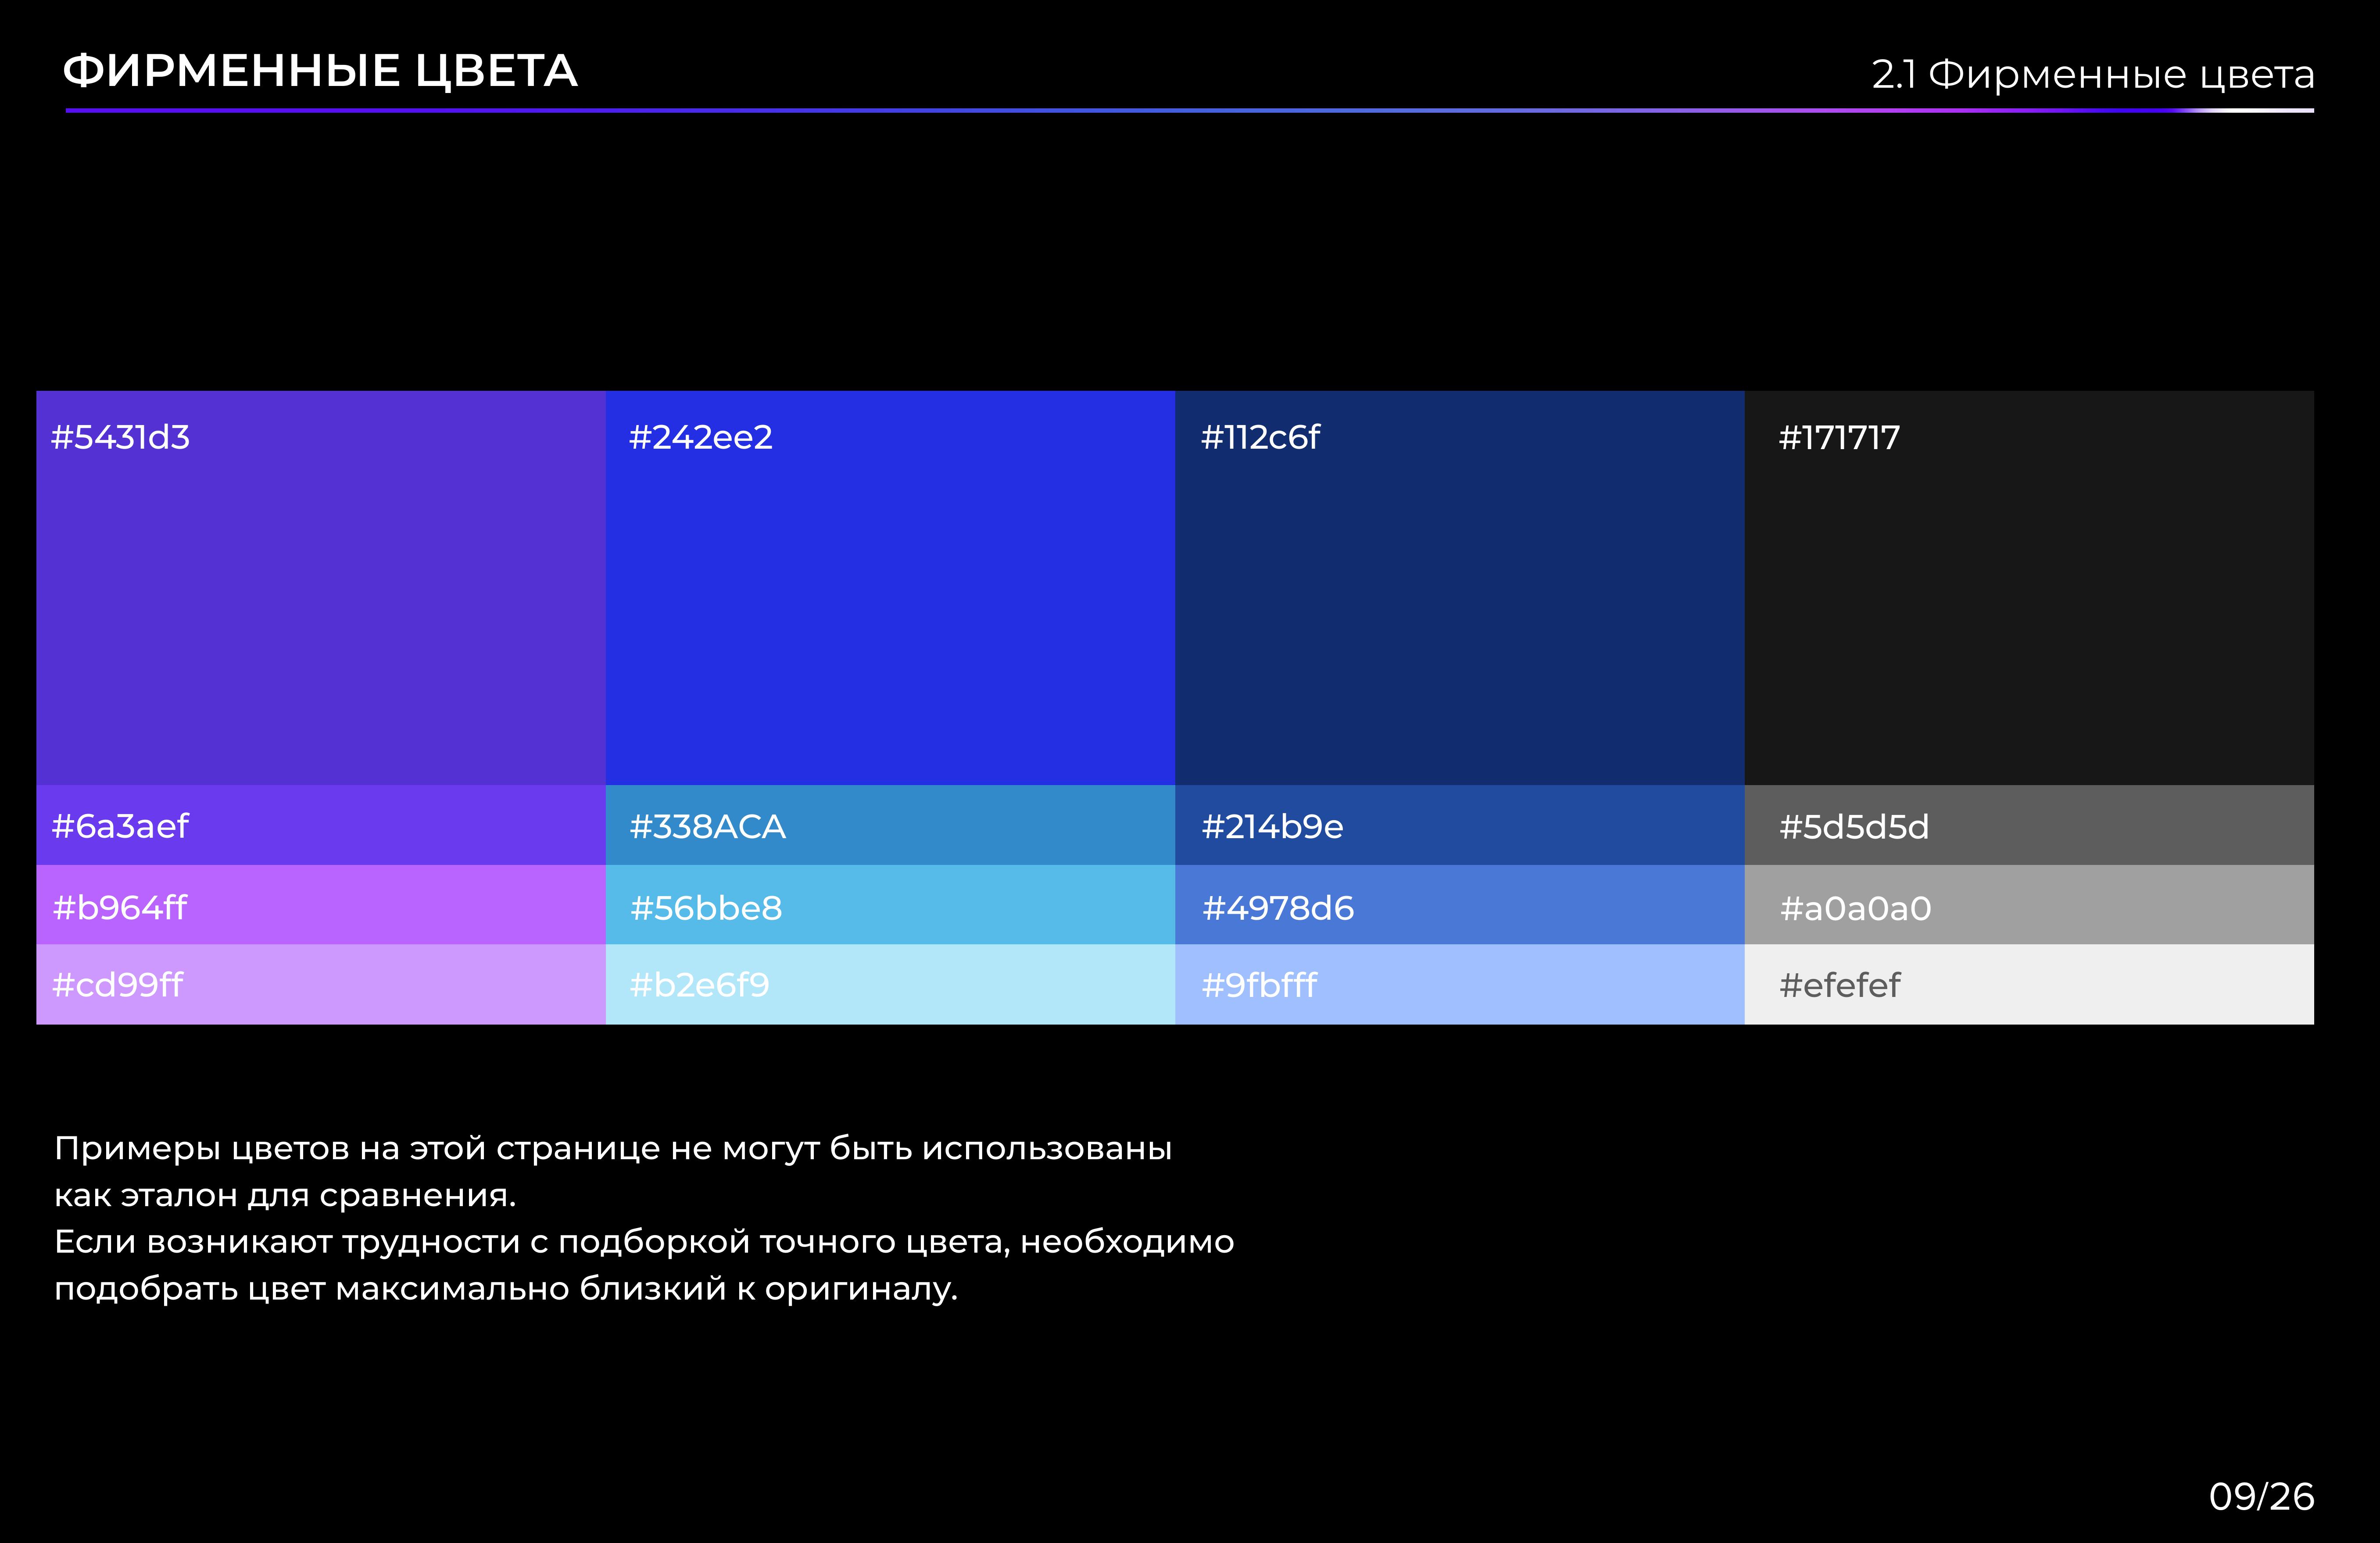Click the #efefef off-white swatch

[x=2029, y=984]
